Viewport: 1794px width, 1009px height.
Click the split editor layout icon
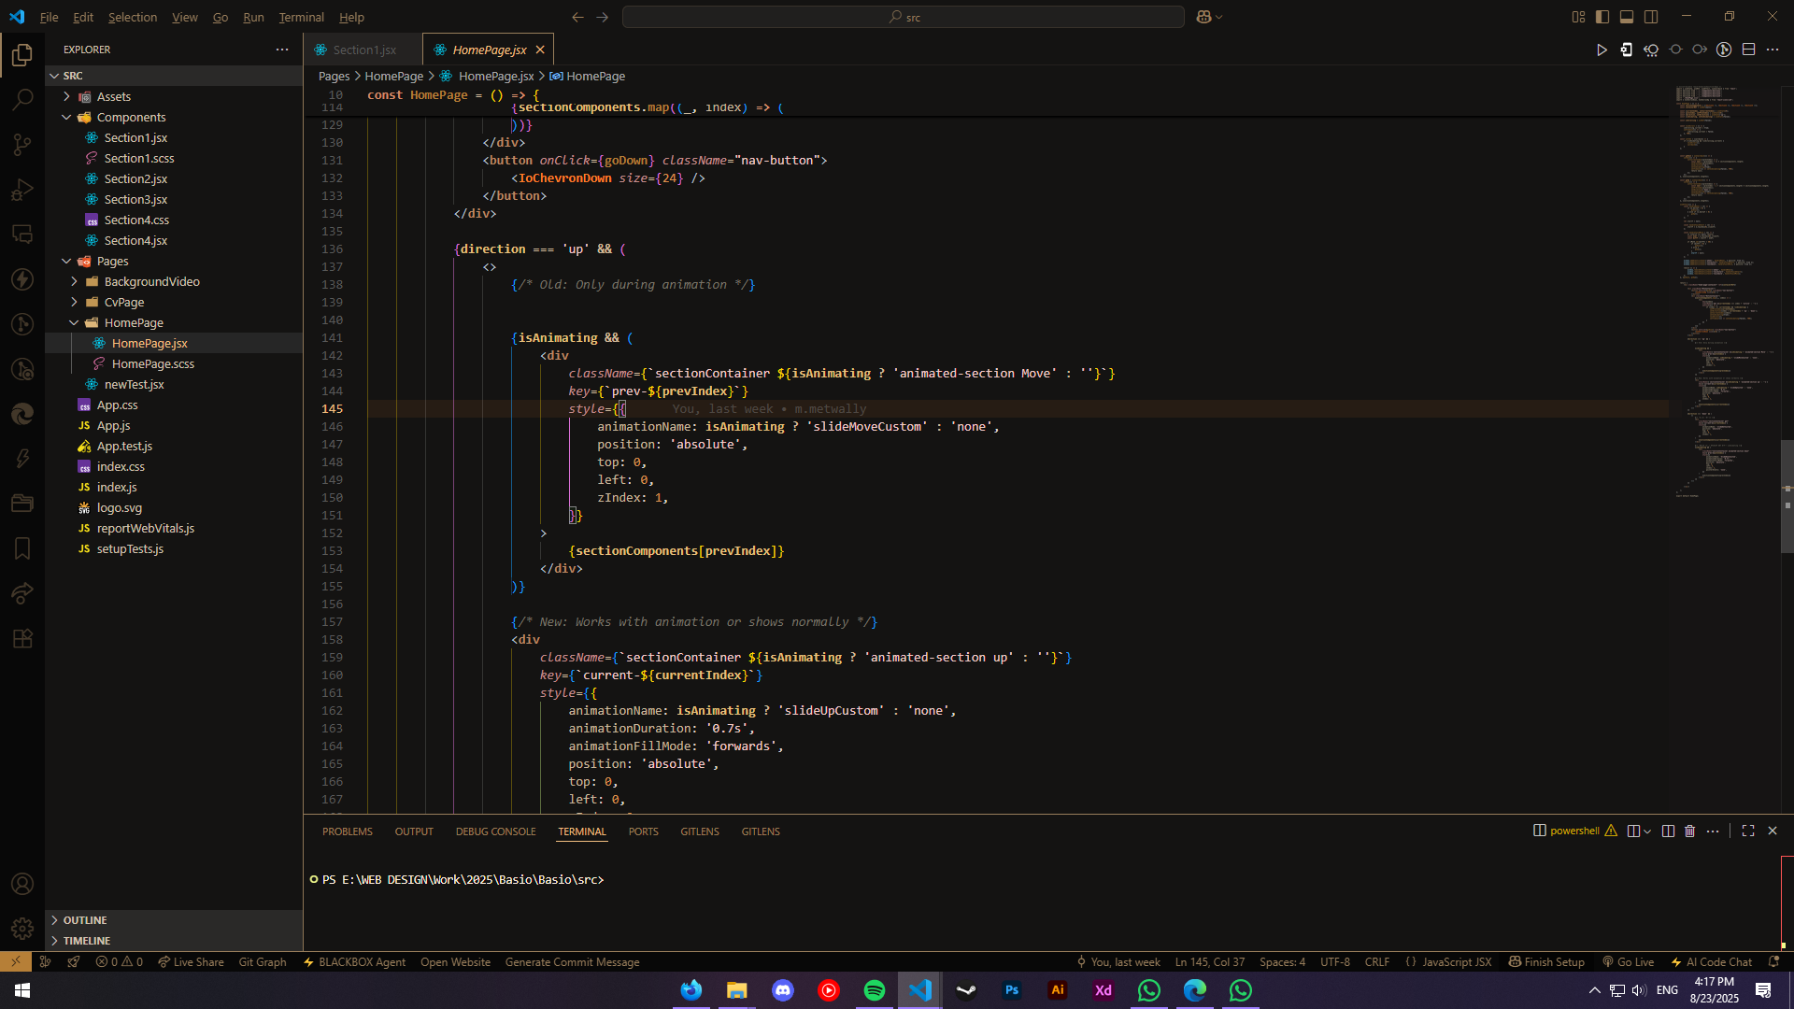tap(1749, 50)
